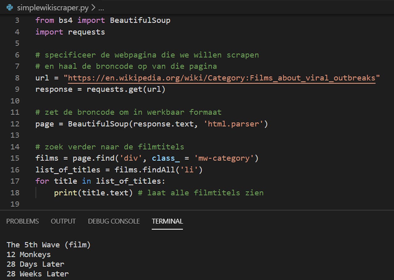Click the 'html.parser' string argument
Screen dimensions: 394x280
point(234,124)
